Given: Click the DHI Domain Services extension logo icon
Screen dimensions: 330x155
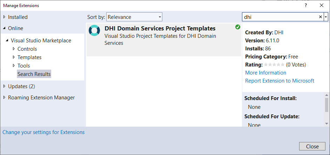Looking at the screenshot, I should [94, 30].
